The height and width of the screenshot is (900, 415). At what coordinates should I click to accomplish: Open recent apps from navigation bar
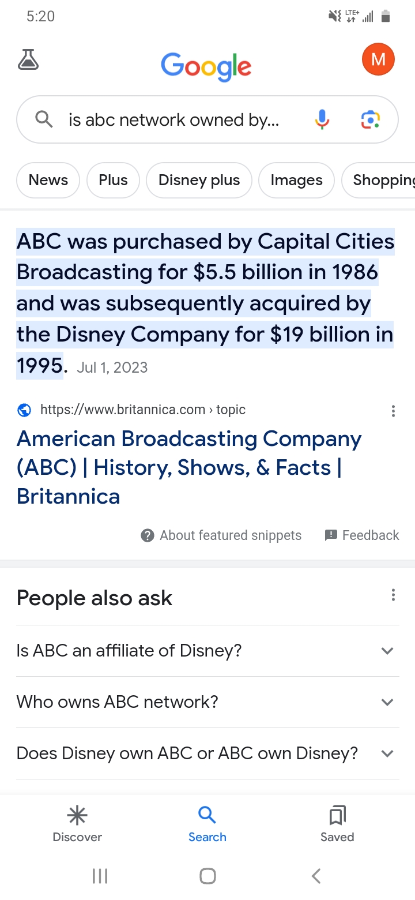(100, 876)
